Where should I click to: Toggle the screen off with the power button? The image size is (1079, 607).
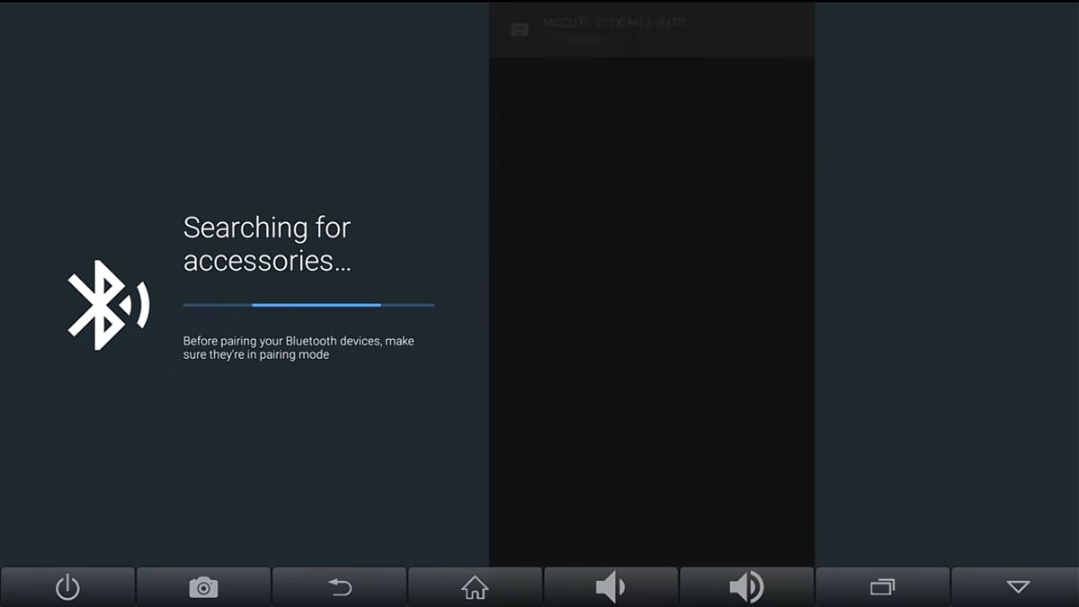pos(67,585)
